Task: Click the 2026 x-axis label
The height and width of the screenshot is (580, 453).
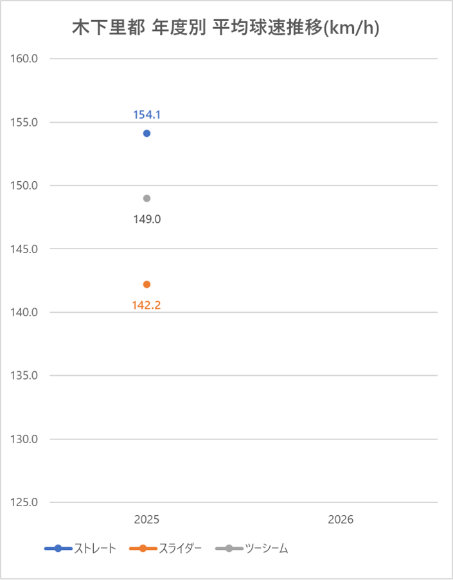Action: 341,520
